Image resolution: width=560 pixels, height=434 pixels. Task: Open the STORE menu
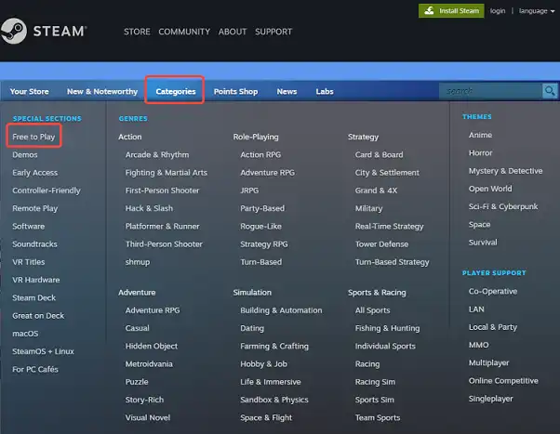click(x=137, y=32)
